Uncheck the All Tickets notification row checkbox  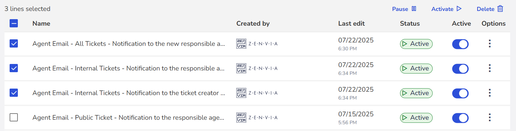click(x=14, y=44)
